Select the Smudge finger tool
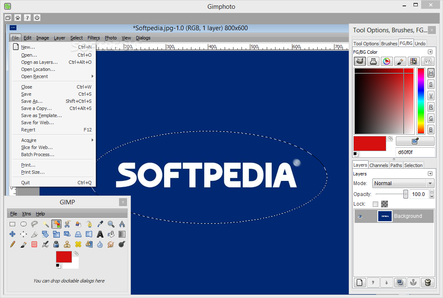The width and height of the screenshot is (443, 298). pos(111,244)
